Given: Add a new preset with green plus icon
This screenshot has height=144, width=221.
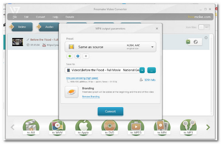Looking at the screenshot, I should [x=70, y=56].
